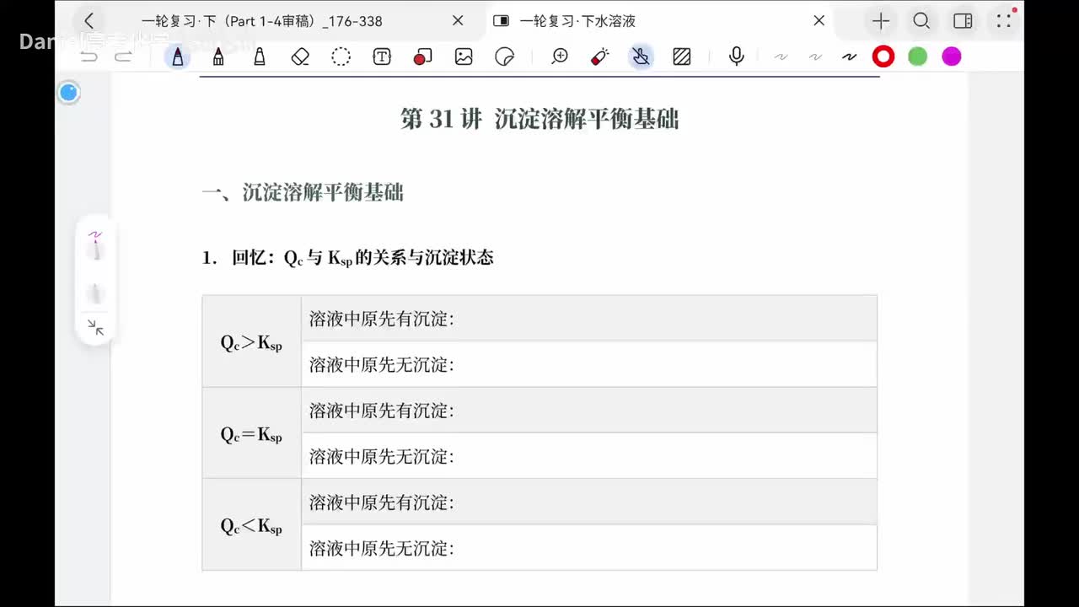Viewport: 1079px width, 607px height.
Task: Click the line 回忆: Qc 与 Ksp 的关系与沉淀状态
Action: (347, 258)
